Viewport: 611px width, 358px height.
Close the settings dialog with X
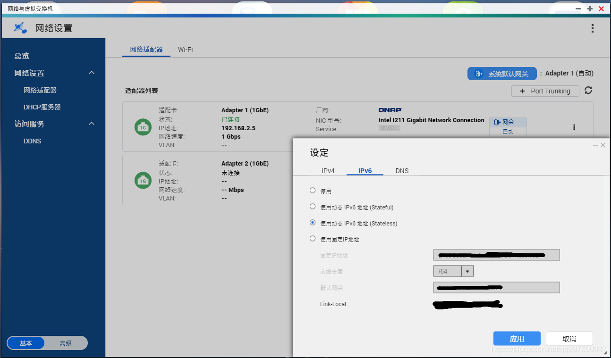pos(603,145)
